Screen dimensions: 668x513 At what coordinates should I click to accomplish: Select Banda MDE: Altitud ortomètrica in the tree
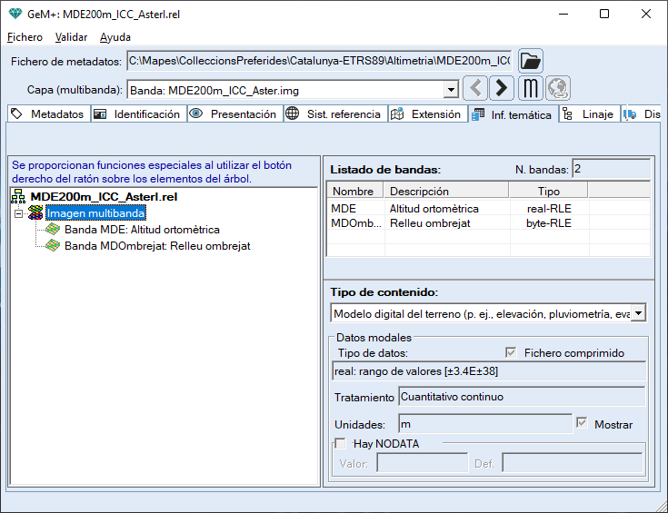(141, 230)
